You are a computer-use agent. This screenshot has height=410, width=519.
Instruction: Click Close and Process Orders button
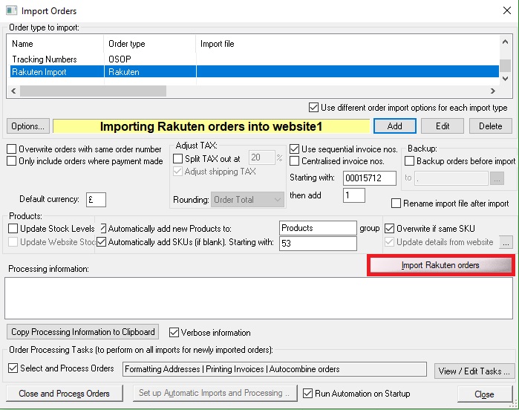click(64, 394)
